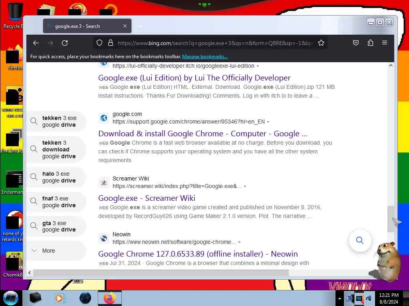Viewport: 409px width, 306px height.
Task: Click the site security padlock icon
Action: (111, 43)
